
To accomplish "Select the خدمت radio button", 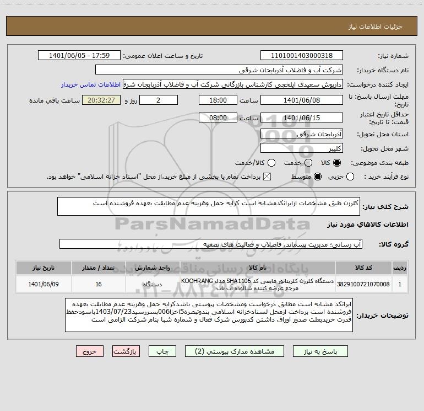I will (x=308, y=163).
